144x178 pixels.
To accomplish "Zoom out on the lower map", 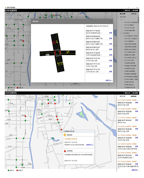I will [x=9, y=157].
